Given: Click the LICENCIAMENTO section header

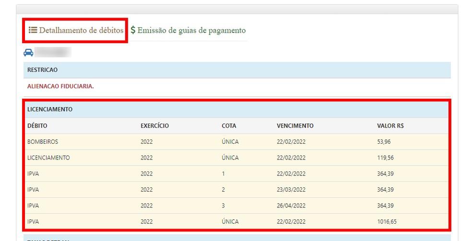Looking at the screenshot, I should point(236,109).
